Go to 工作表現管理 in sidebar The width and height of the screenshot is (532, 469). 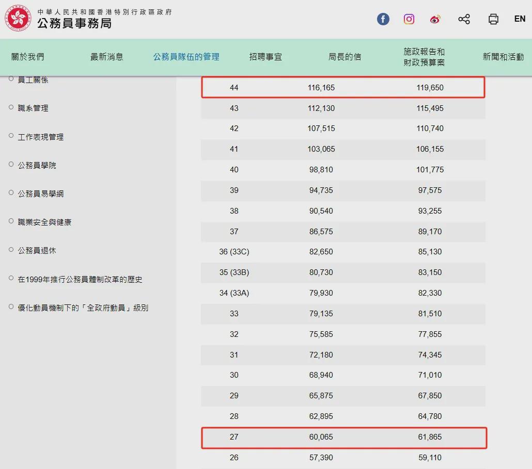coord(41,137)
